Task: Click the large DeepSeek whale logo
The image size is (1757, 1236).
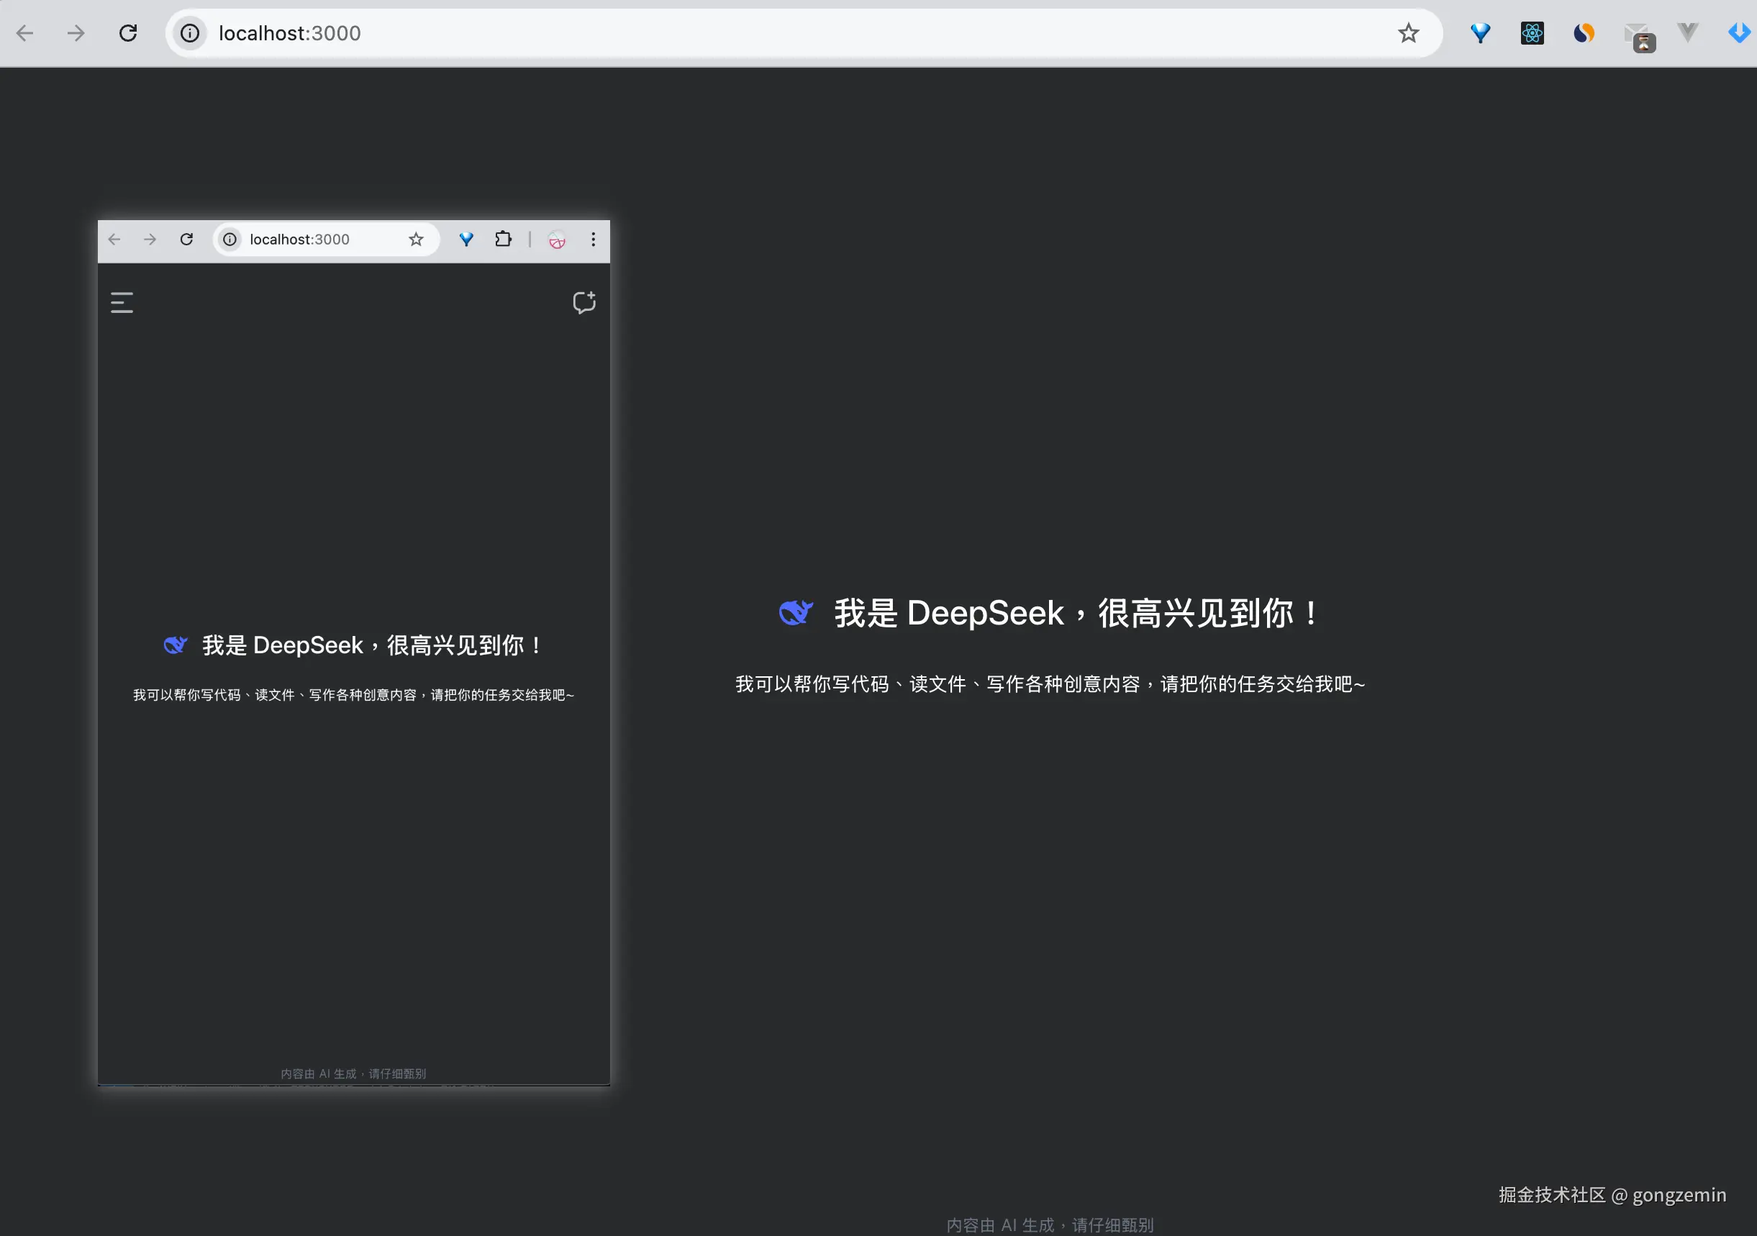Action: (x=796, y=612)
